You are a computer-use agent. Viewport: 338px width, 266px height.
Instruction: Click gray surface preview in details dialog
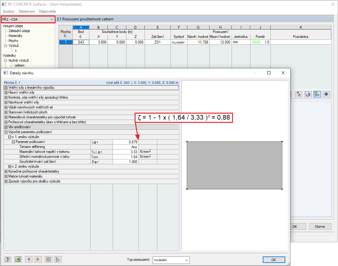pos(234,166)
